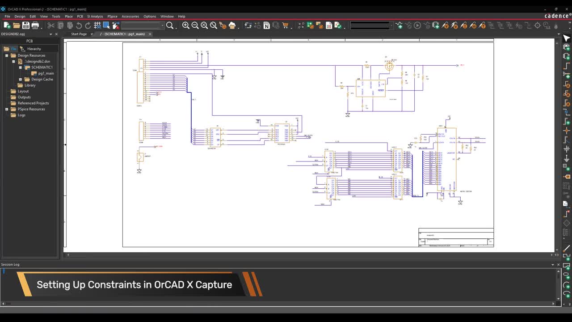Select the Referenced Projects folder
Screen dimensions: 572x322
tap(33, 103)
